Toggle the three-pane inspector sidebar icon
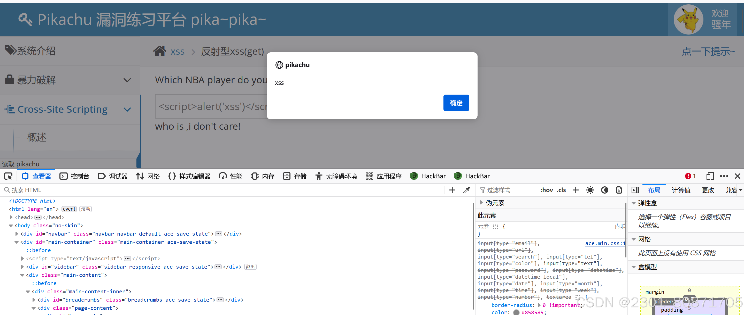The height and width of the screenshot is (315, 744). coord(635,190)
